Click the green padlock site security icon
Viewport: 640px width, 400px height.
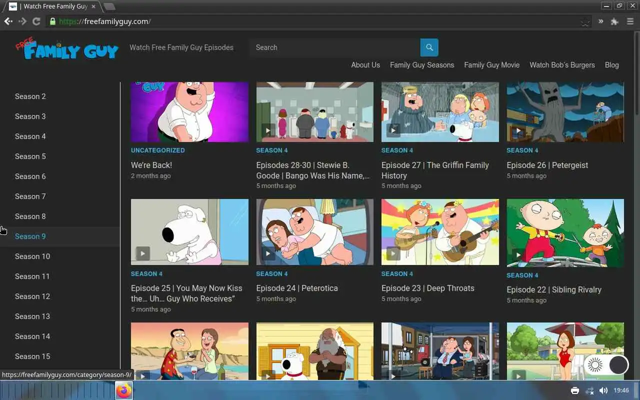pos(52,21)
